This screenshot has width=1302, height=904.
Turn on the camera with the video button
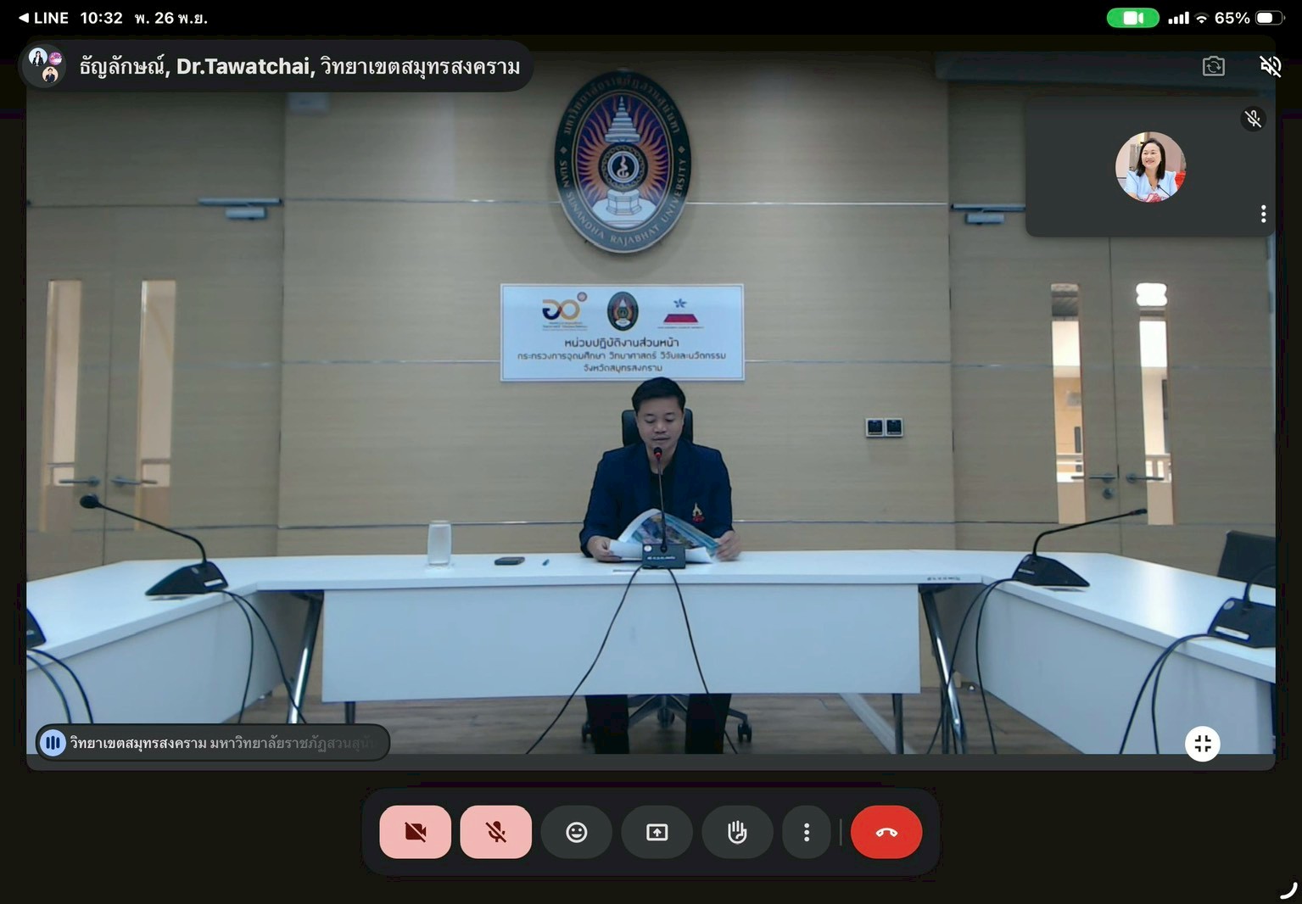[415, 832]
